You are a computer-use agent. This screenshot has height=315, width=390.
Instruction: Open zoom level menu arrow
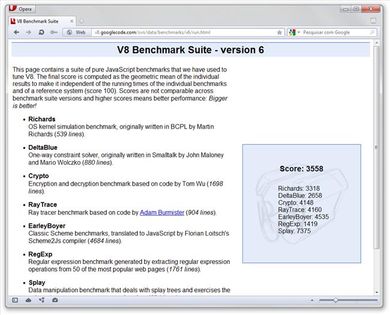[312, 301]
